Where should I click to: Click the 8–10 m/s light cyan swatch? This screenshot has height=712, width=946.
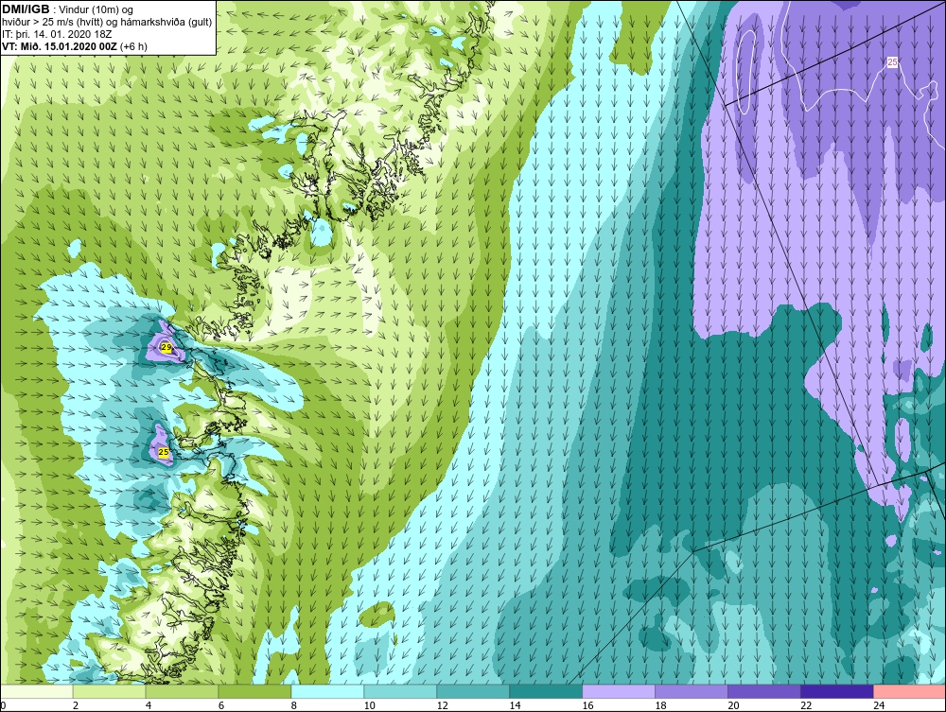327,691
